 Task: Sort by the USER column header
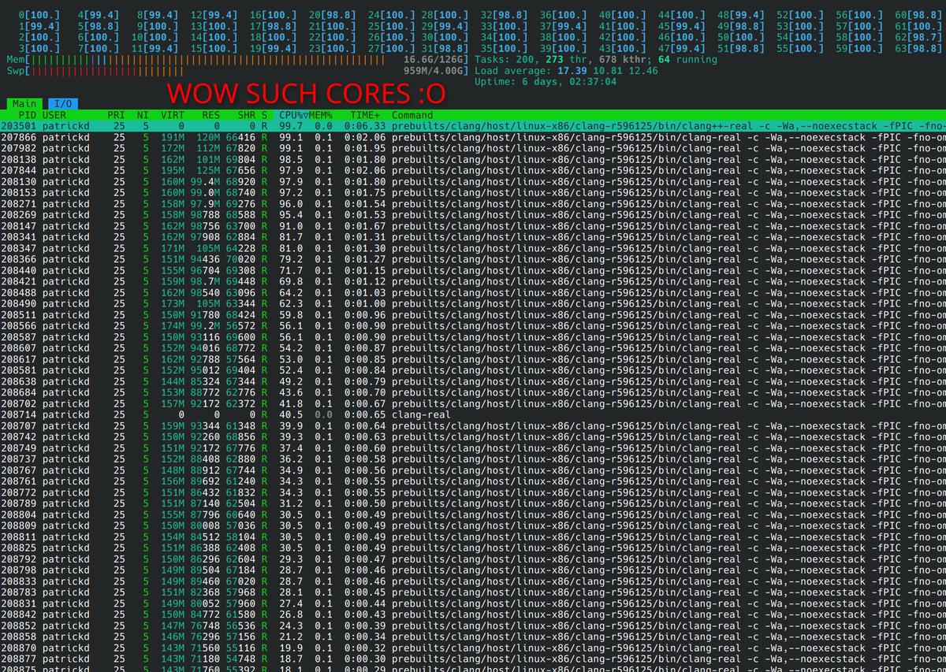pos(54,115)
